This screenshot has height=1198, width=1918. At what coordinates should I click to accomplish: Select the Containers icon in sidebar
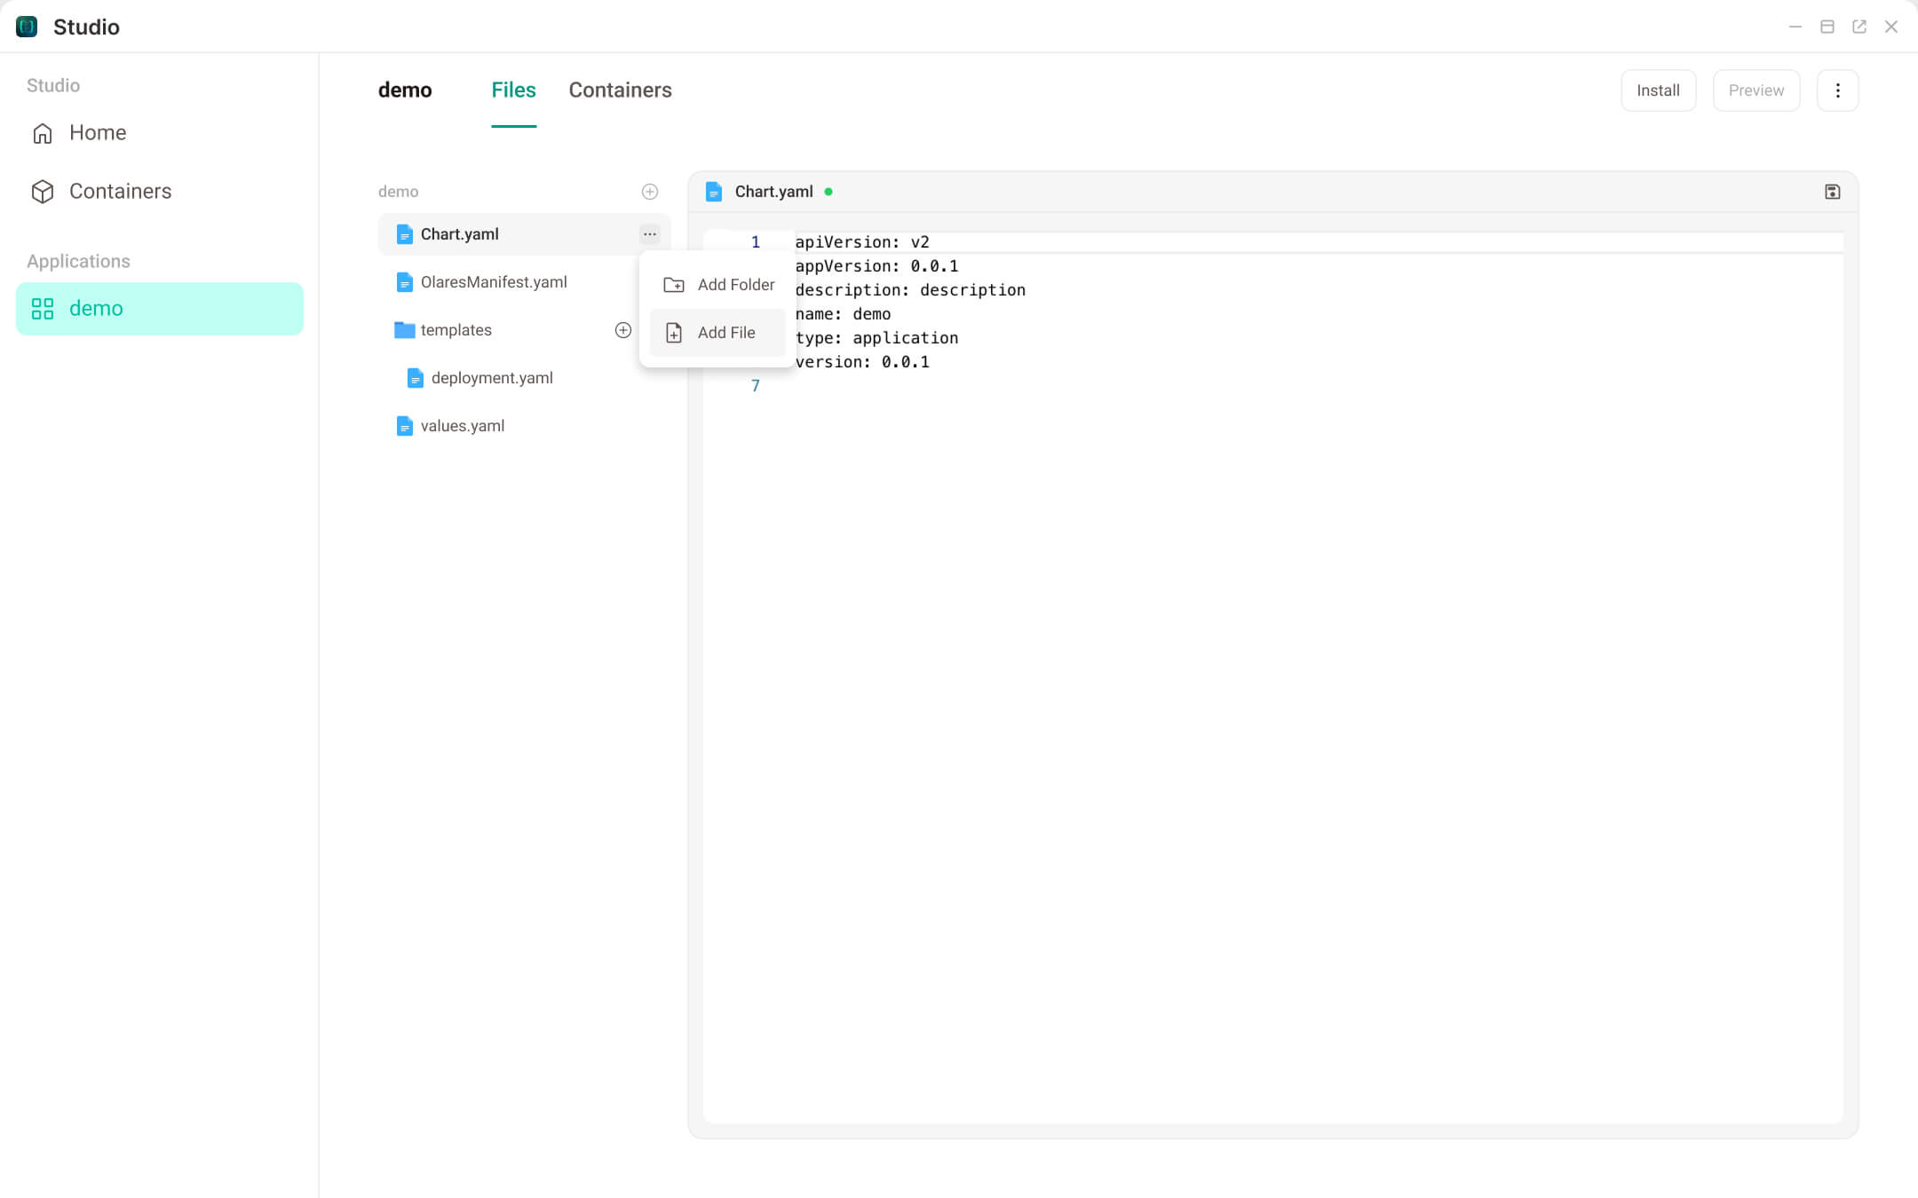[42, 191]
